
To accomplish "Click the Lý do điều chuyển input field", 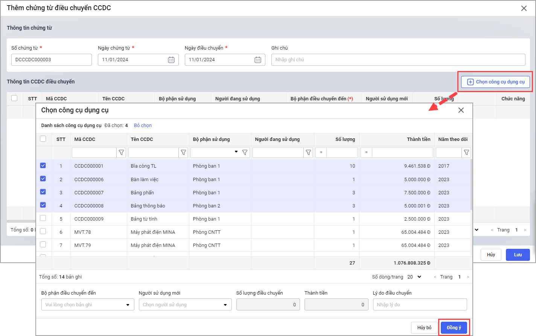I will [420, 305].
